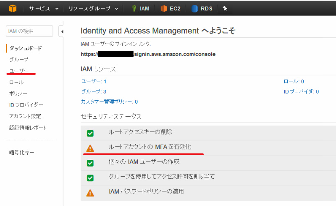The image size is (336, 206).
Task: Click warning triangle beside IAM パスワードポリシーの適用
Action: (x=90, y=193)
